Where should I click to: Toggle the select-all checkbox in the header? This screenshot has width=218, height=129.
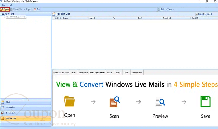click(53, 18)
